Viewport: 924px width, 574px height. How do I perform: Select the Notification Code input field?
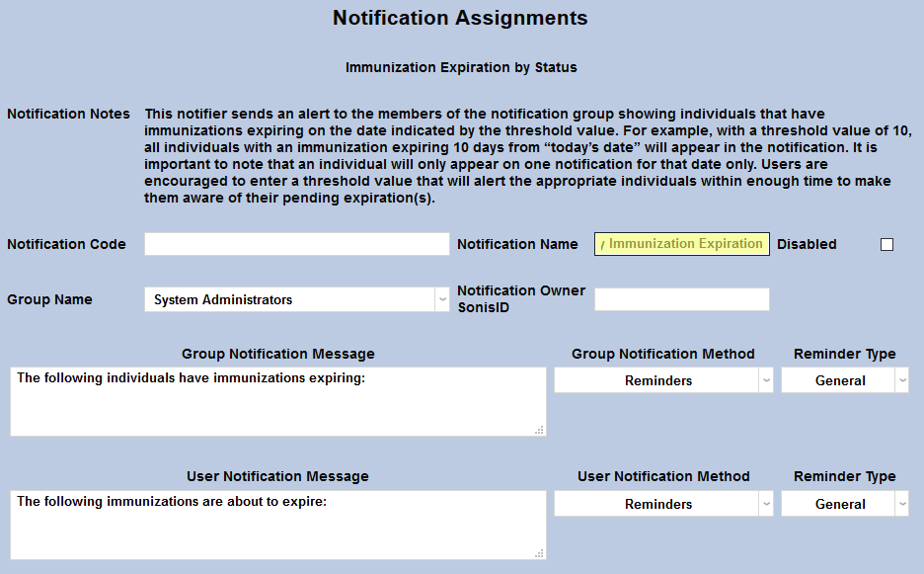pyautogui.click(x=296, y=244)
